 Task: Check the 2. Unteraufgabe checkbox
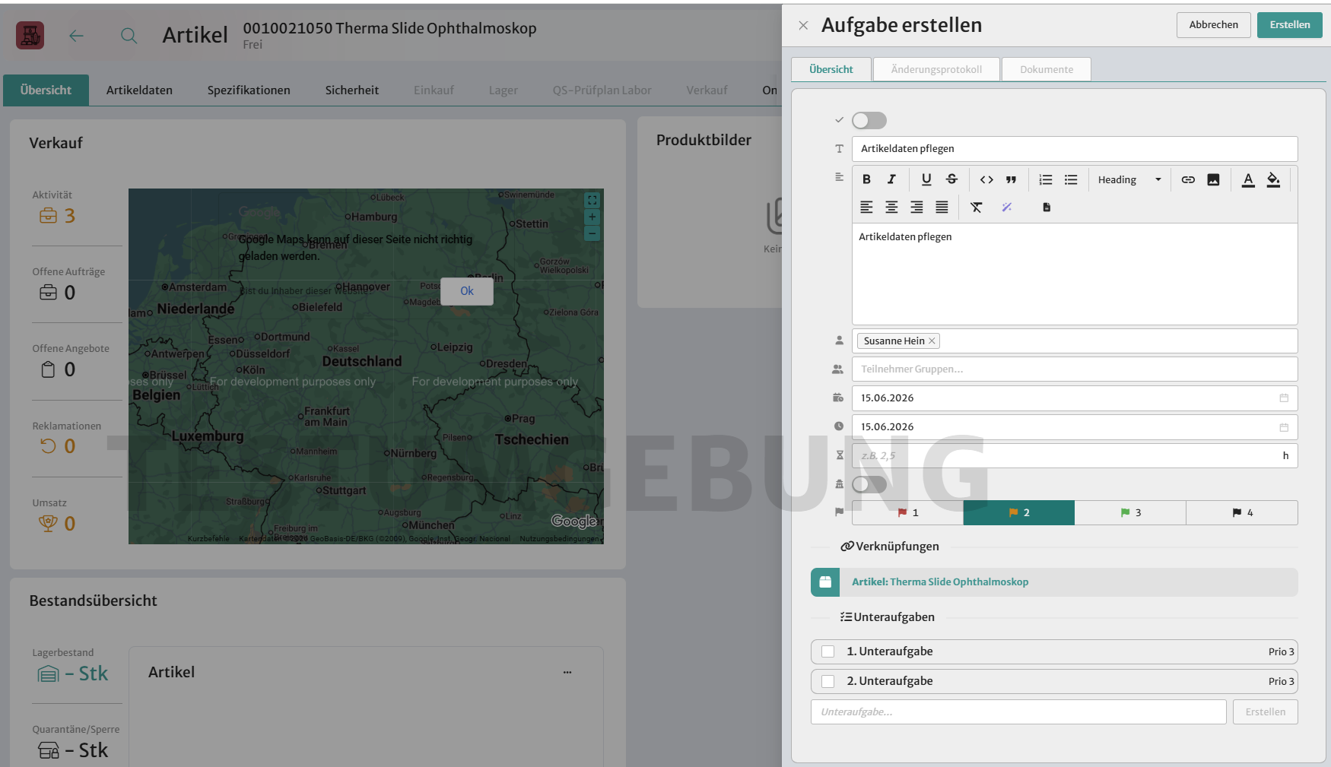(828, 681)
